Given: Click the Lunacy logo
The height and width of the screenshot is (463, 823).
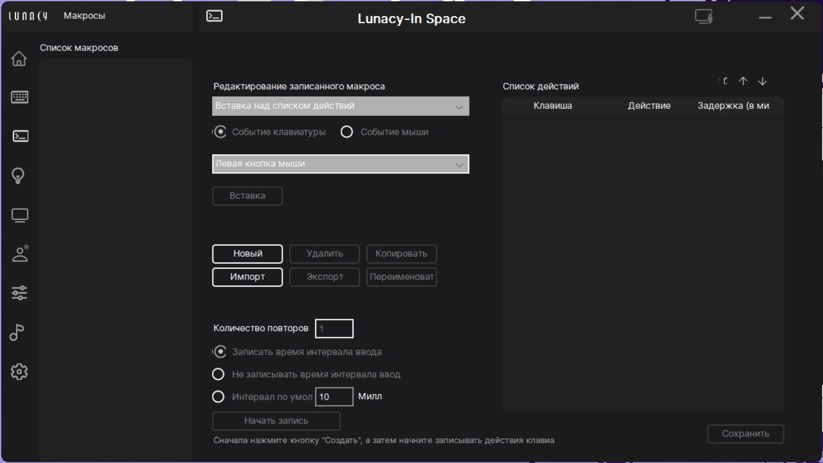Looking at the screenshot, I should pyautogui.click(x=28, y=16).
